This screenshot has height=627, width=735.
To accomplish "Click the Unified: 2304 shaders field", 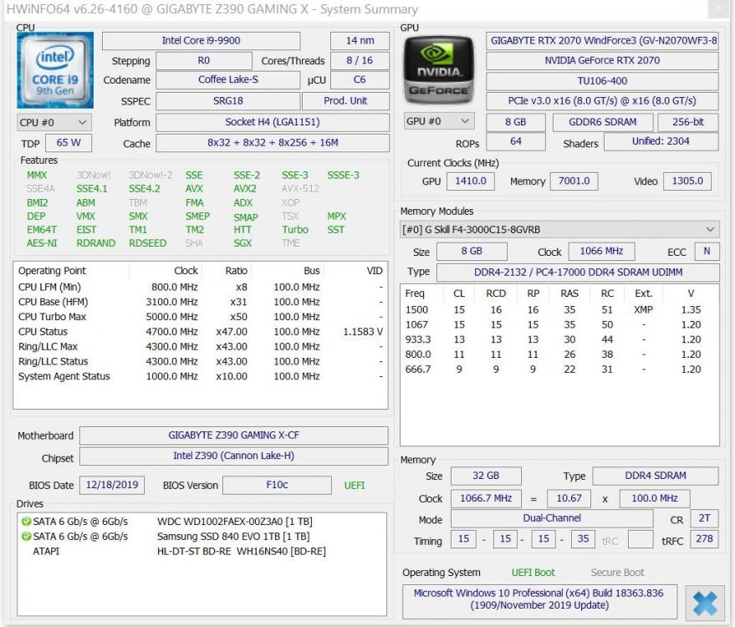I will 661,141.
